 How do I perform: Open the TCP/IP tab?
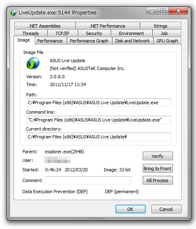pos(62,33)
